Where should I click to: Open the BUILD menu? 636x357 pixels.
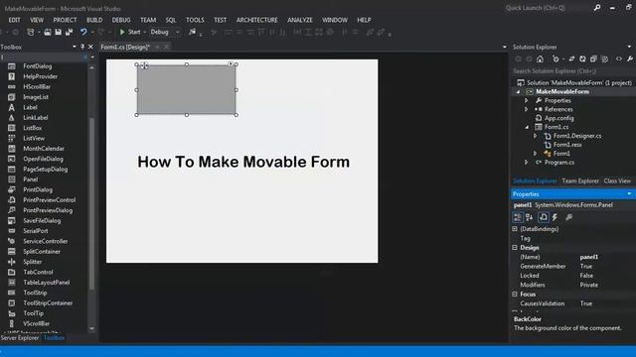[94, 20]
